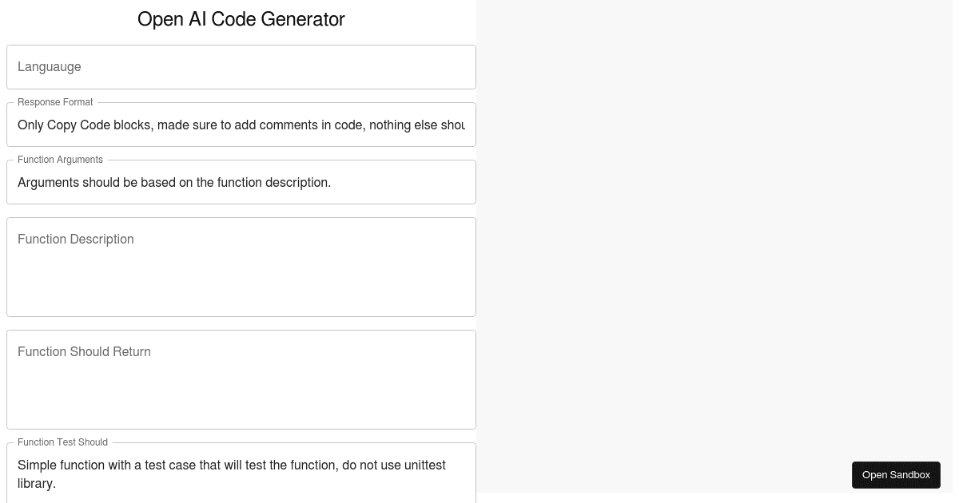Viewport: 959px width, 503px height.
Task: Click the Function Test Should label
Action: [x=62, y=442]
